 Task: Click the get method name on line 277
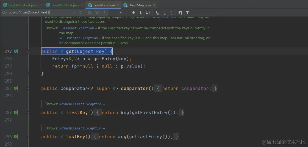point(70,51)
